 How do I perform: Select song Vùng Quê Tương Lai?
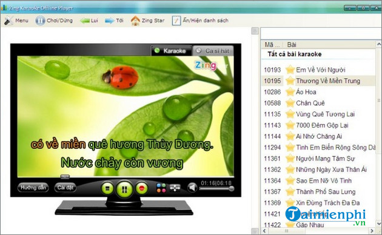(318, 114)
